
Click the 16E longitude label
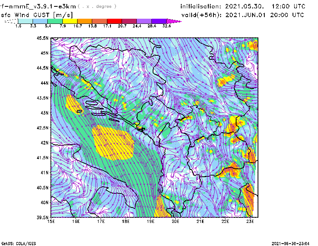pos(76,221)
